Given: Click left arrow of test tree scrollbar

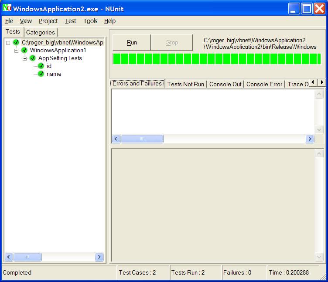Looking at the screenshot, I should tap(9, 257).
